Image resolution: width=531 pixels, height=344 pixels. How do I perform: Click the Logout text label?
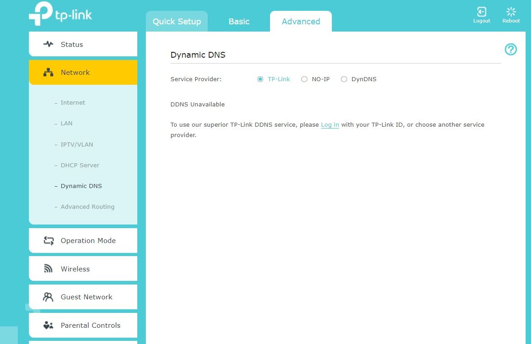click(481, 21)
